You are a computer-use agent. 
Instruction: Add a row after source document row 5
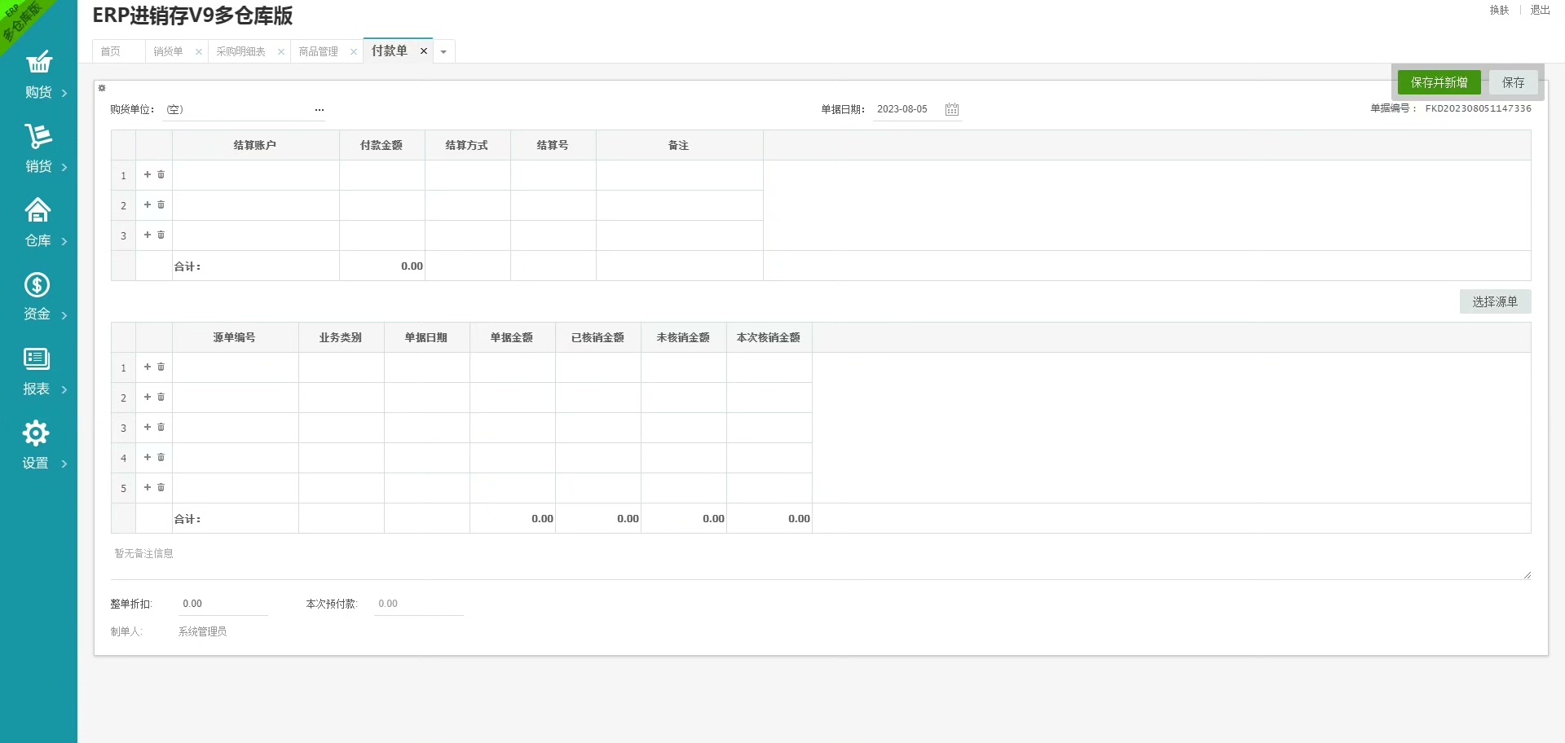coord(148,488)
